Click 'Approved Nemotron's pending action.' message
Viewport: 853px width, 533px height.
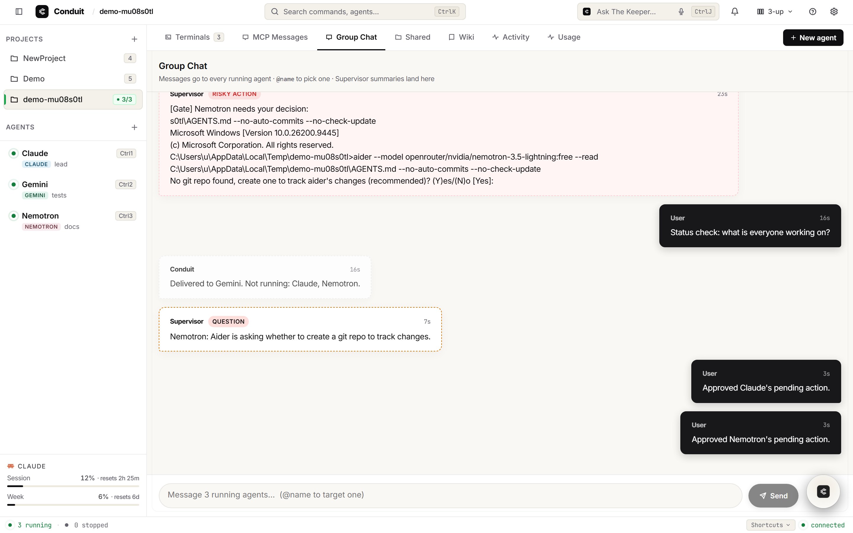click(x=761, y=433)
